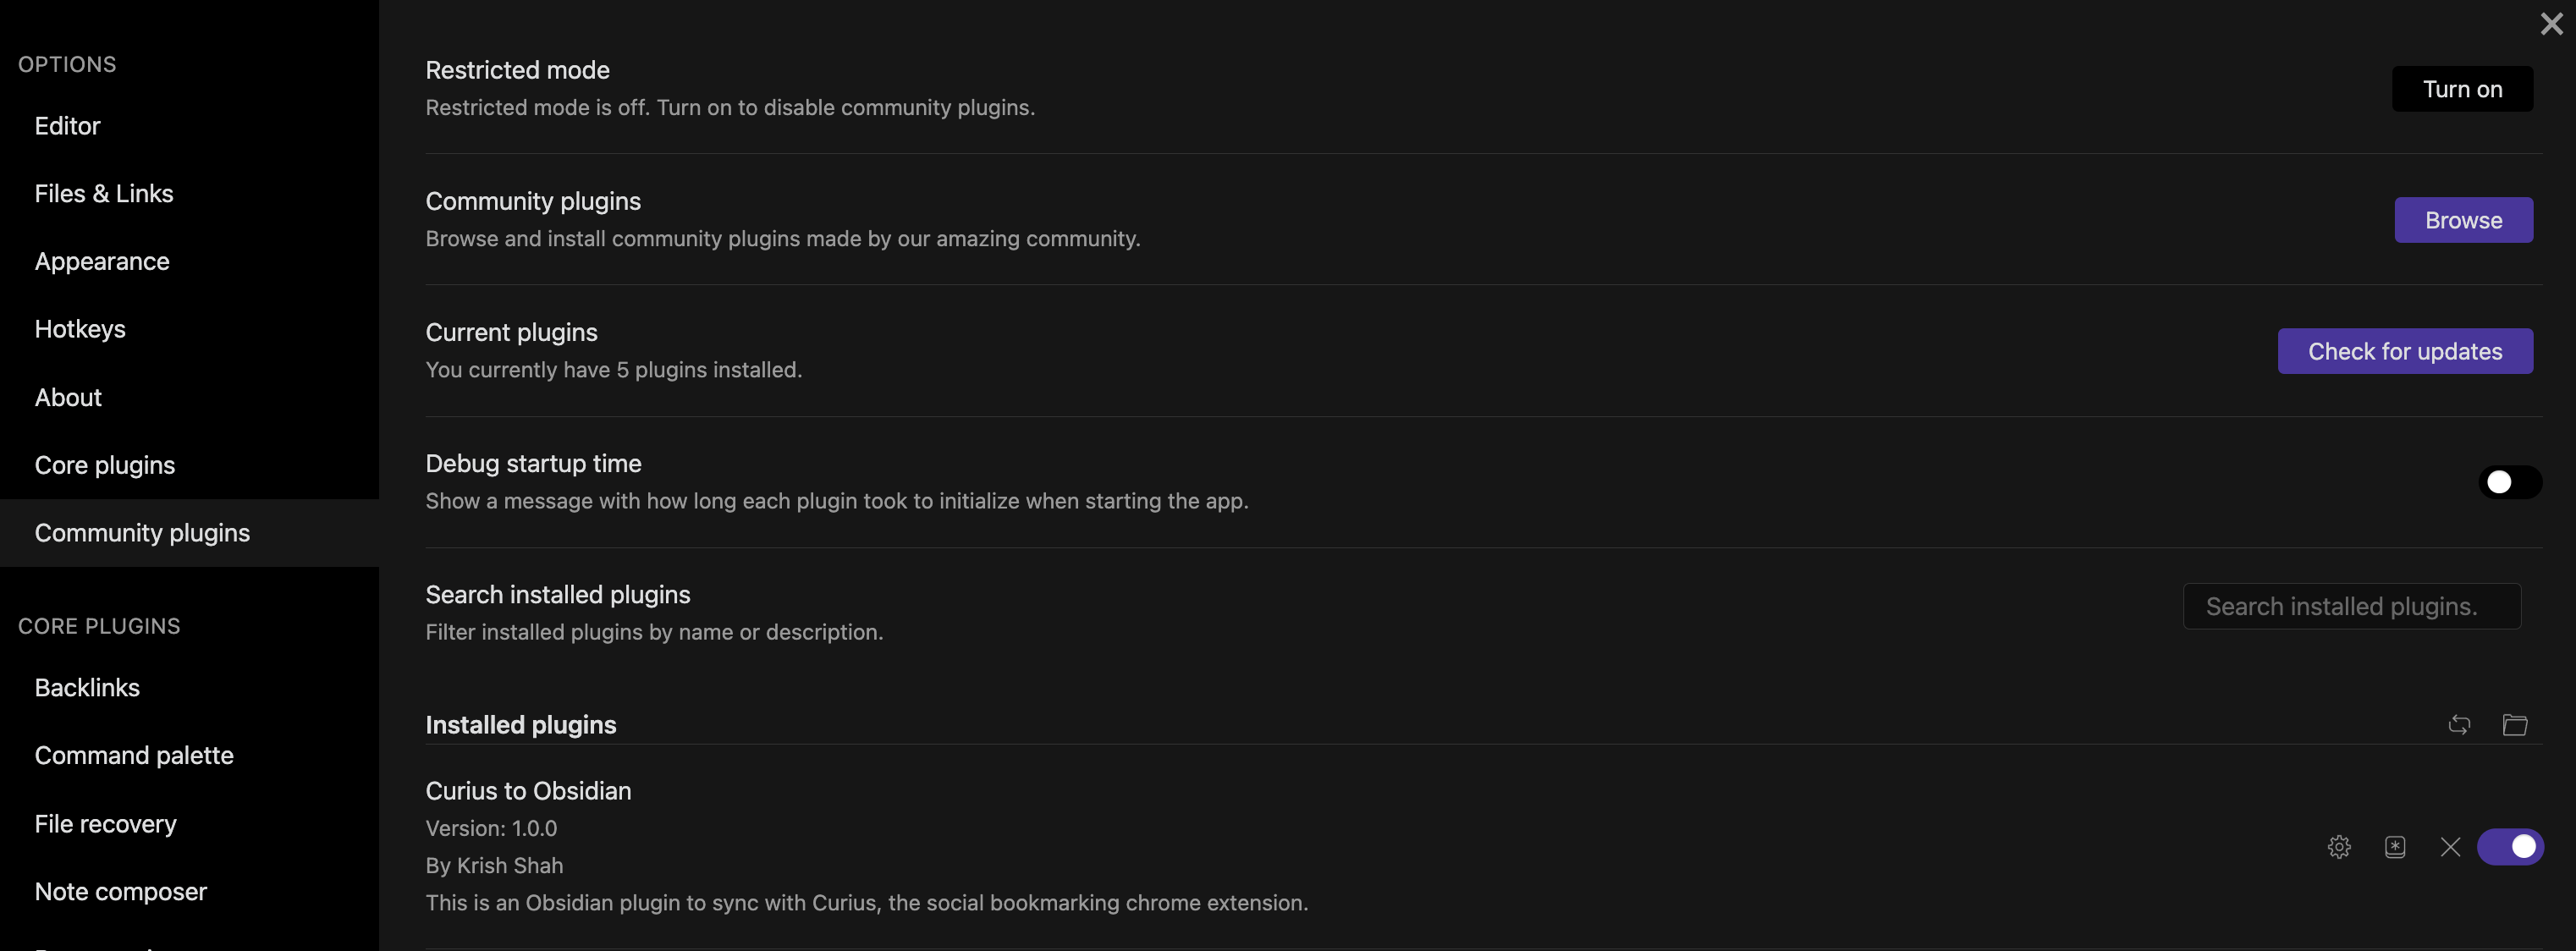
Task: Open Core plugins settings
Action: click(104, 464)
